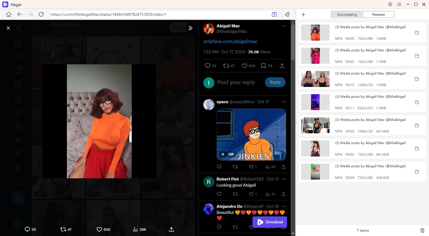Reload the current page
The width and height of the screenshot is (429, 236).
point(41,14)
